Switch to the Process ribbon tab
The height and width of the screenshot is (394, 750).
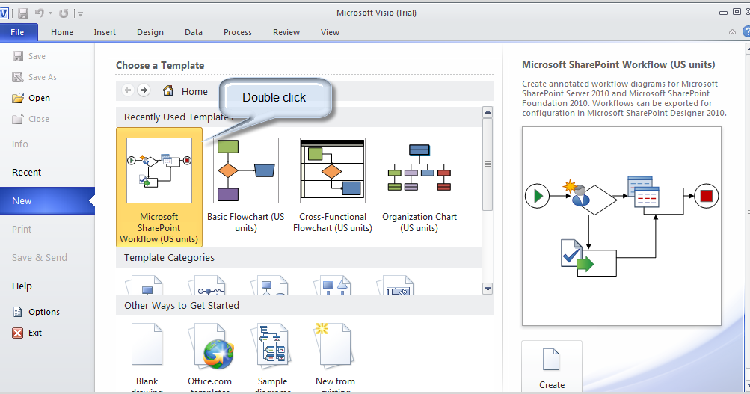238,32
